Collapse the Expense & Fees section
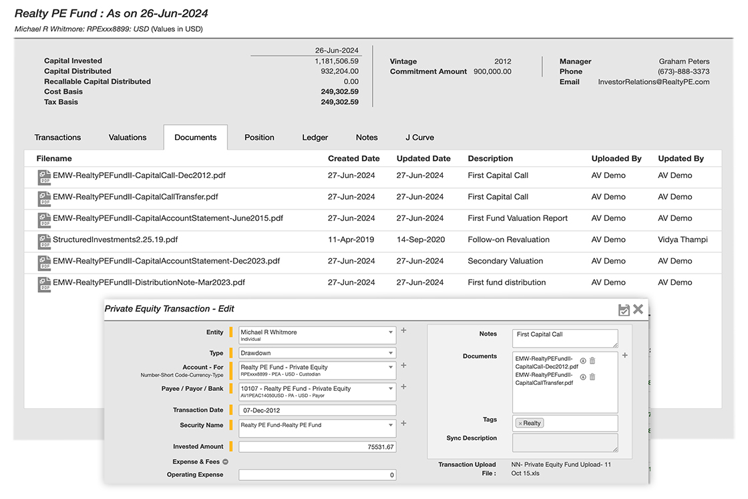Viewport: 748px width, 499px height. [x=225, y=462]
